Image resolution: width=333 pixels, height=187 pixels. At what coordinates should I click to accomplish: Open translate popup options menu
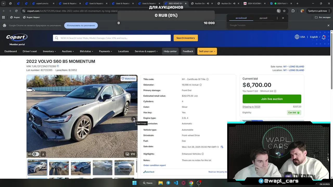(x=277, y=18)
